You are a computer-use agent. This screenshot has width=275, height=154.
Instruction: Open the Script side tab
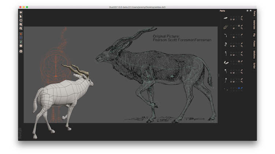255,66
